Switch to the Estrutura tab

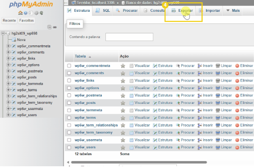(x=78, y=10)
